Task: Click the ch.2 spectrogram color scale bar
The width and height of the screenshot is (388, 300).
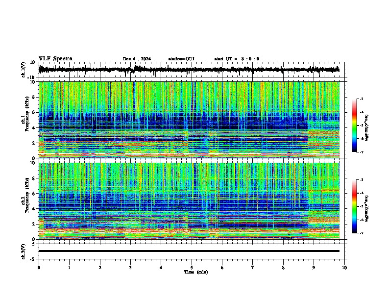Action: click(355, 206)
